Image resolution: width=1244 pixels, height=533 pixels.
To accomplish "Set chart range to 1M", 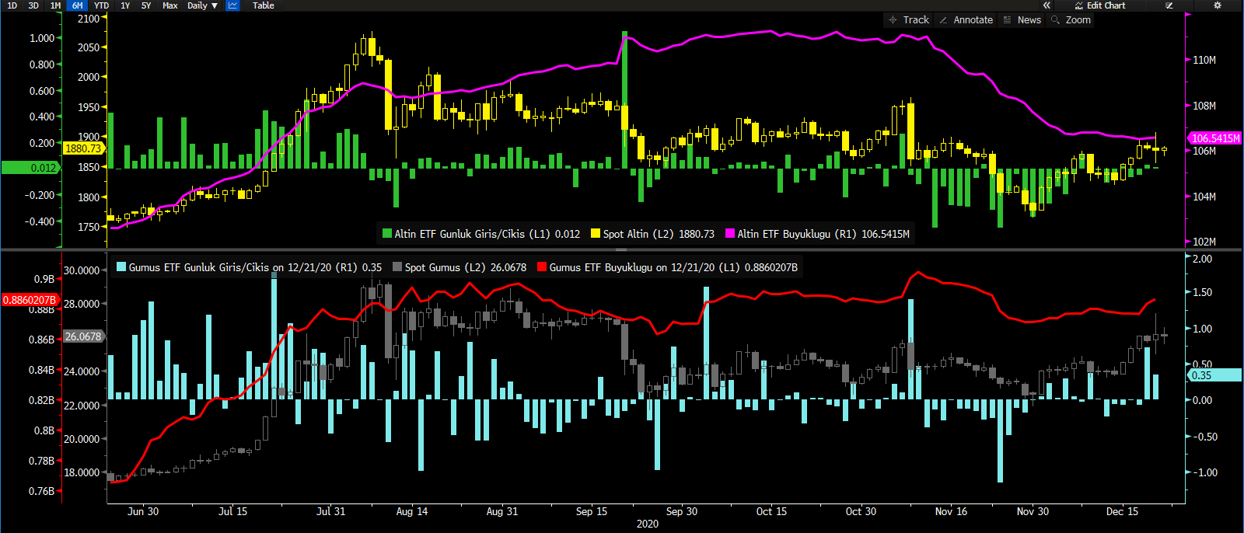I will [55, 5].
